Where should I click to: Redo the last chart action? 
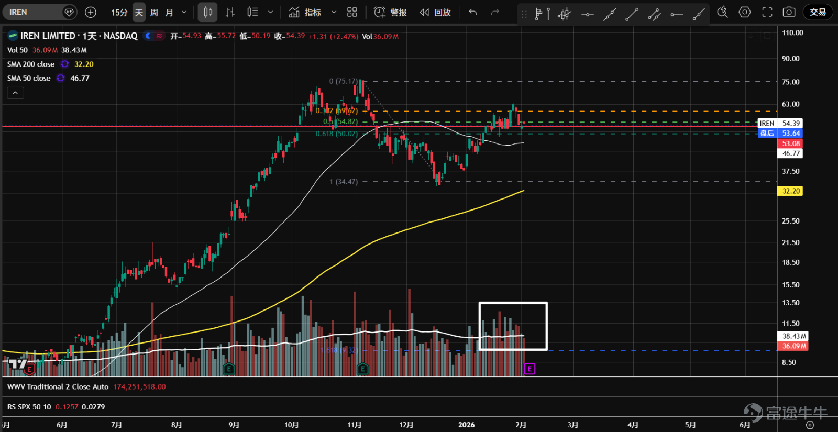(495, 12)
